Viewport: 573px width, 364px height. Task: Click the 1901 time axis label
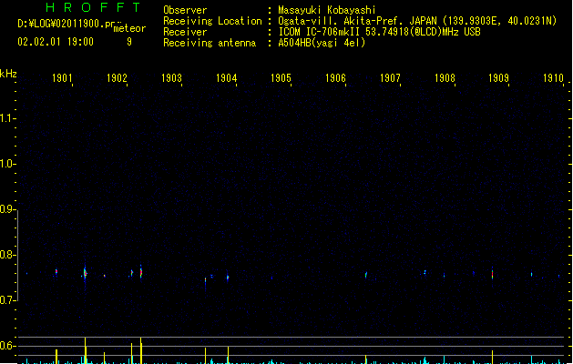(62, 78)
